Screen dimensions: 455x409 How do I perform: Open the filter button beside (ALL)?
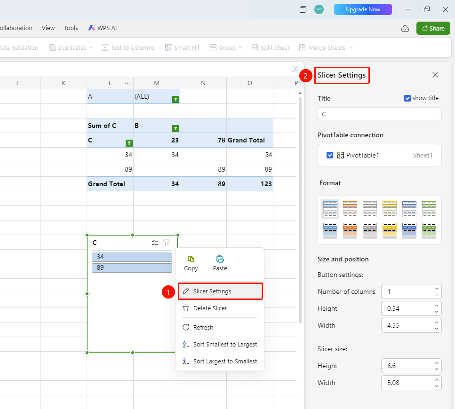[176, 99]
